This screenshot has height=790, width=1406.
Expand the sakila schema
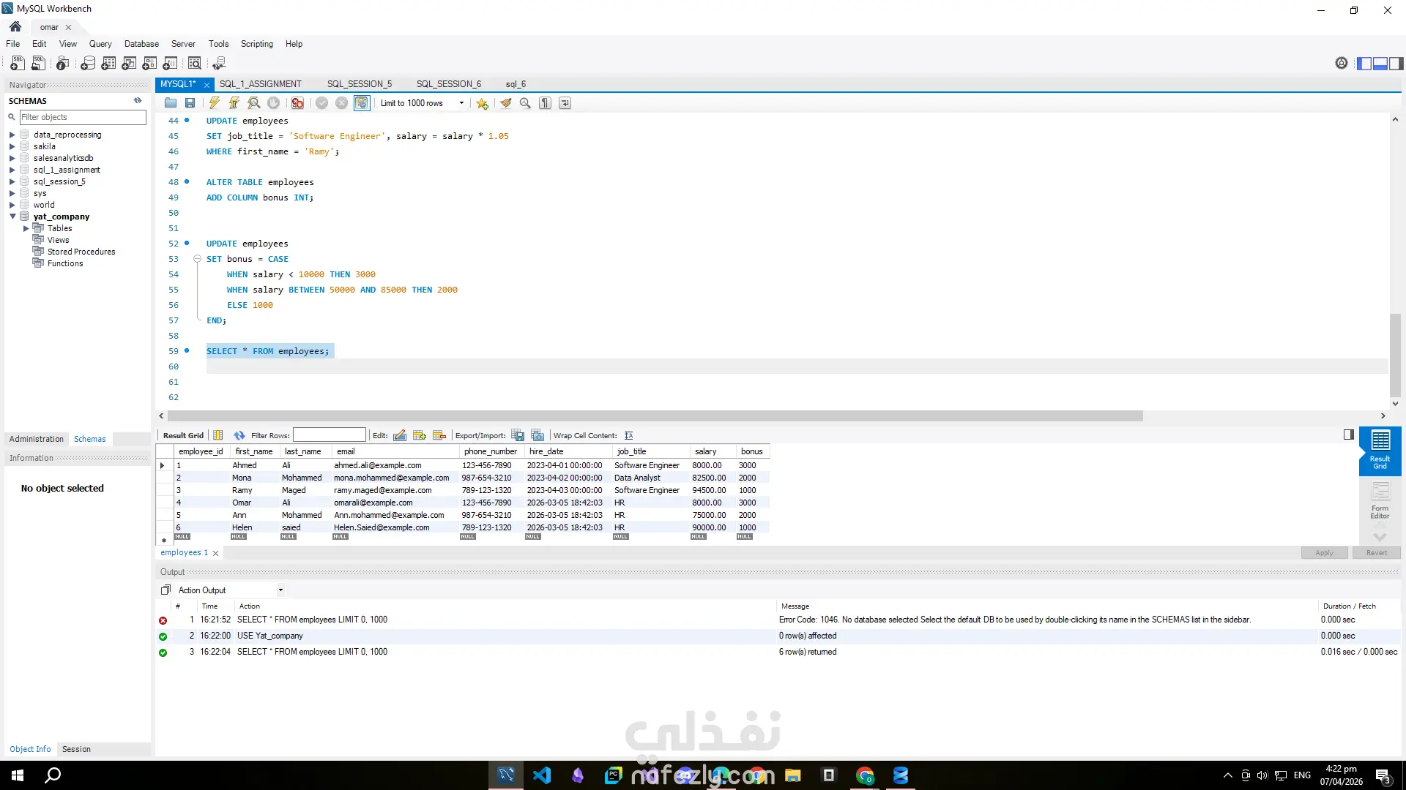pos(12,146)
